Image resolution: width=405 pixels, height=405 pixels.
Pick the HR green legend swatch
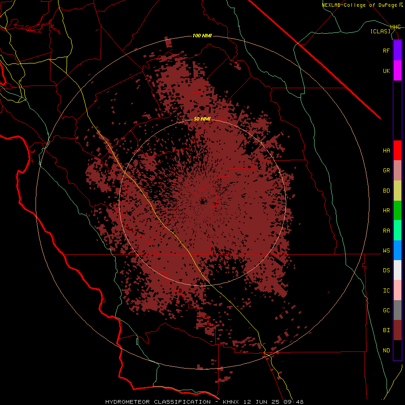point(397,211)
